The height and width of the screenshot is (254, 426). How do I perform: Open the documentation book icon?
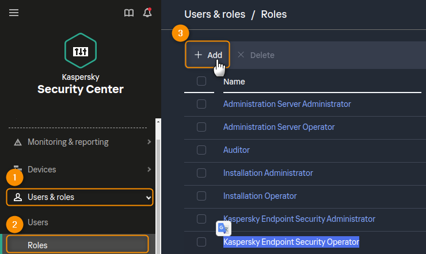coord(129,13)
